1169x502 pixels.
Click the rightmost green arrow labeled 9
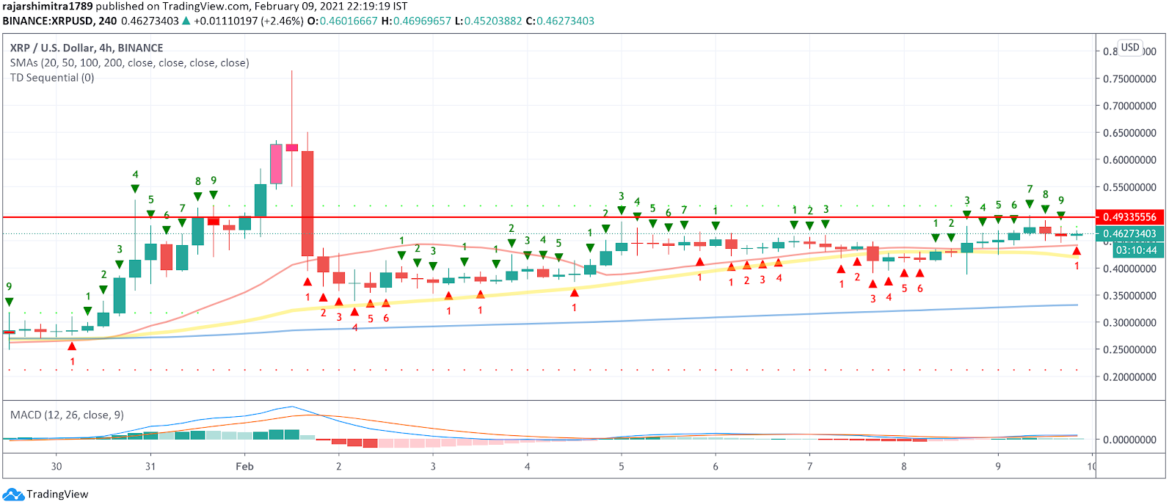1060,215
